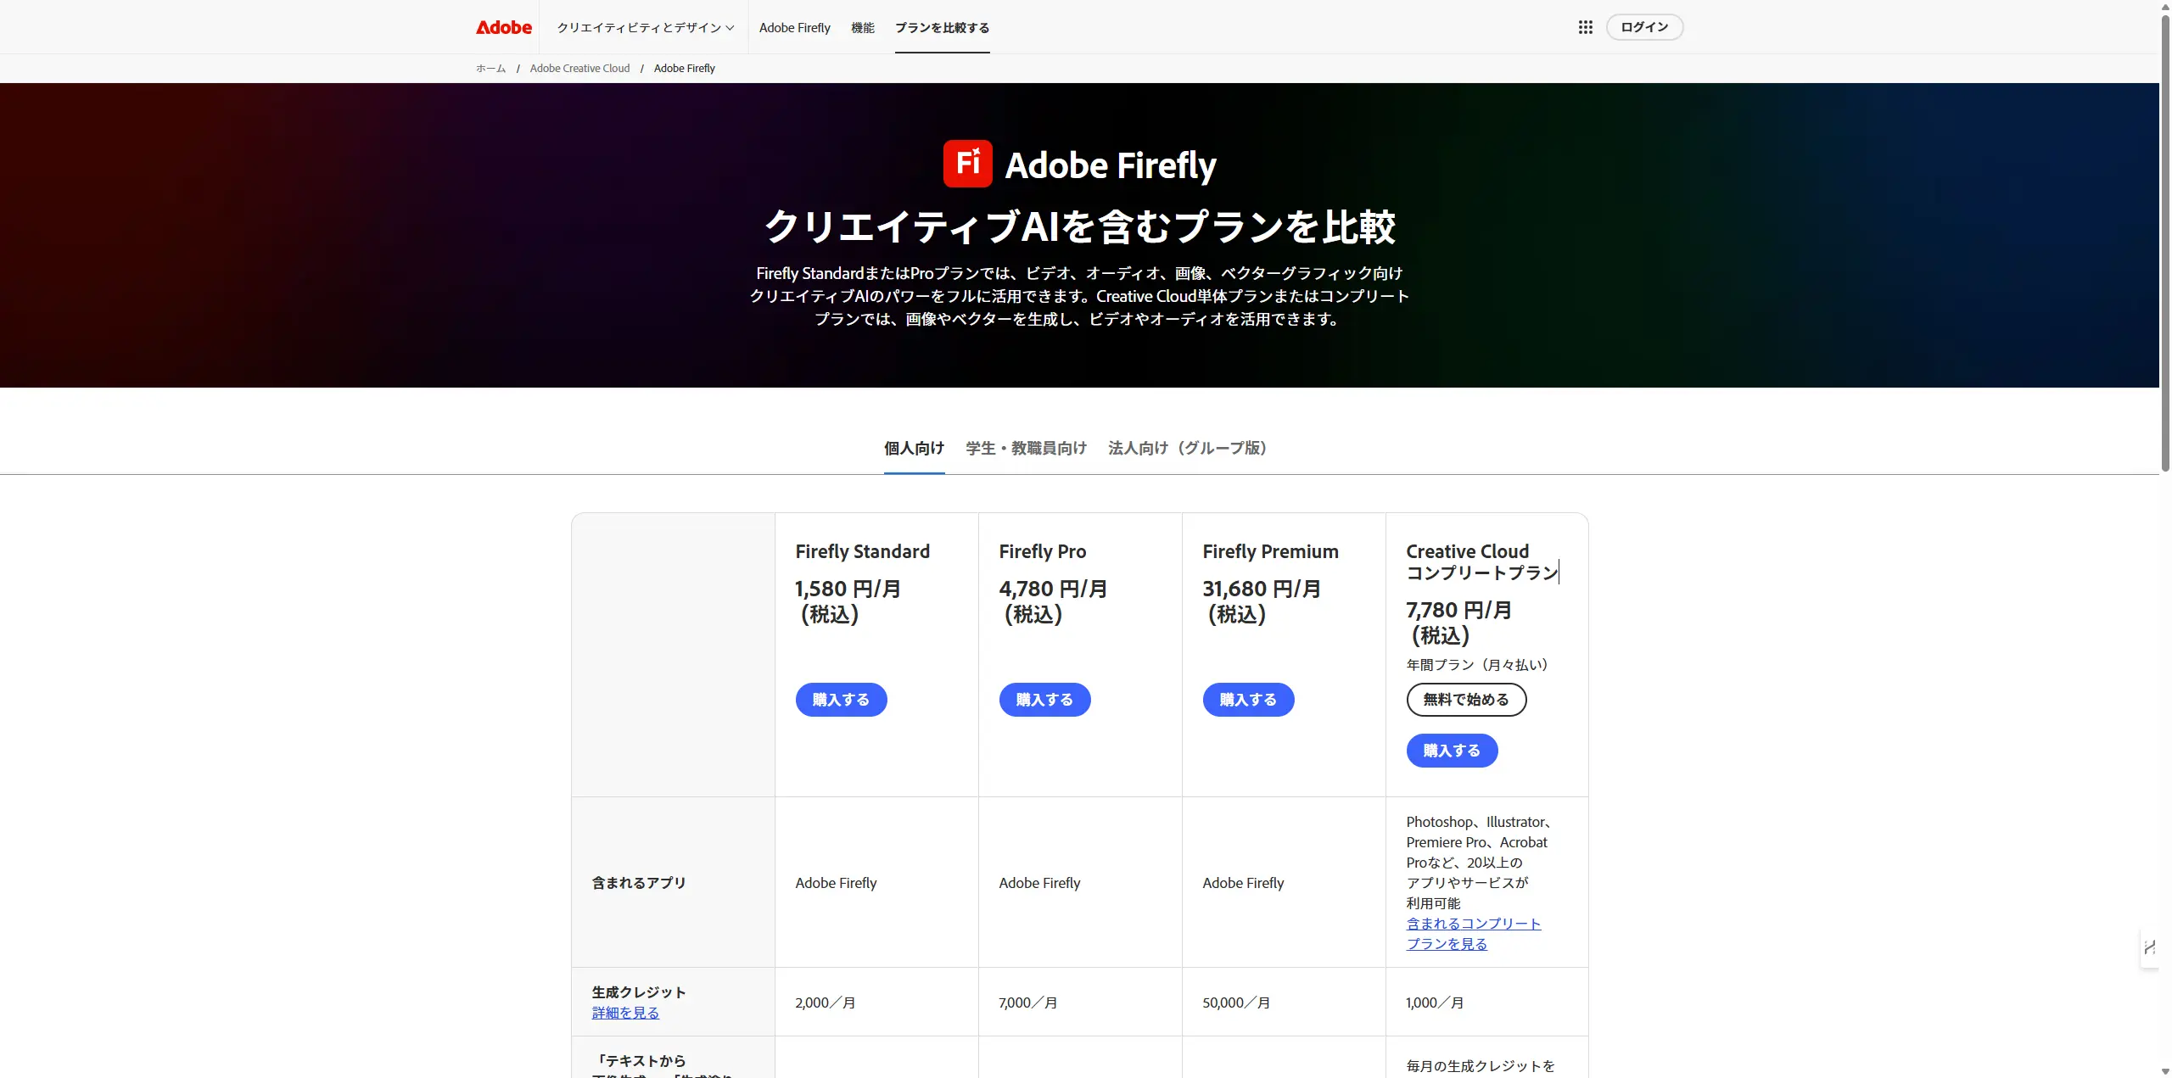Go to Adobe Creative Cloud breadcrumb link
The height and width of the screenshot is (1078, 2172).
[579, 69]
